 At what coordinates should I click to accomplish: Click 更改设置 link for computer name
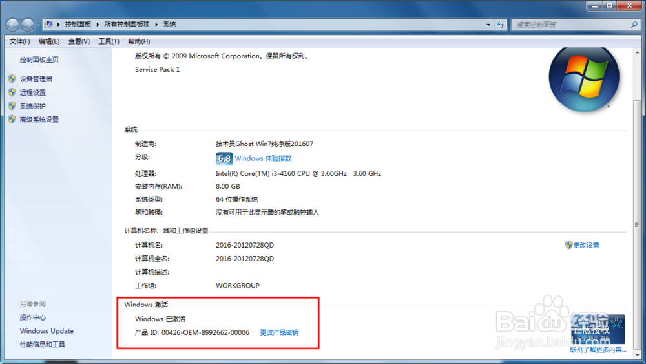point(586,245)
